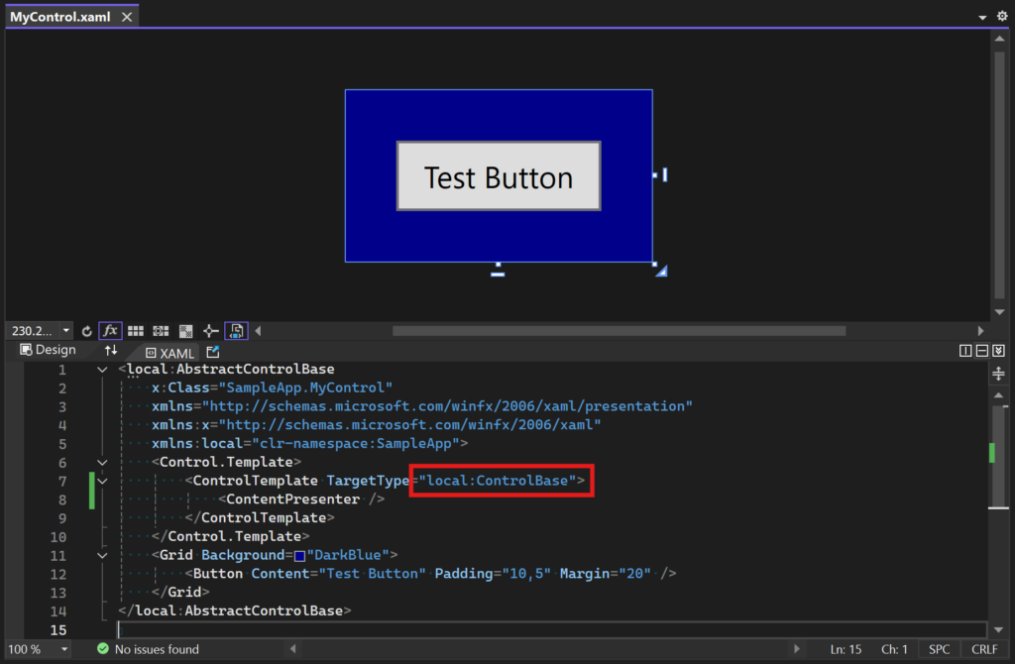Click the DarkBlue color swatch
This screenshot has height=664, width=1015.
299,556
